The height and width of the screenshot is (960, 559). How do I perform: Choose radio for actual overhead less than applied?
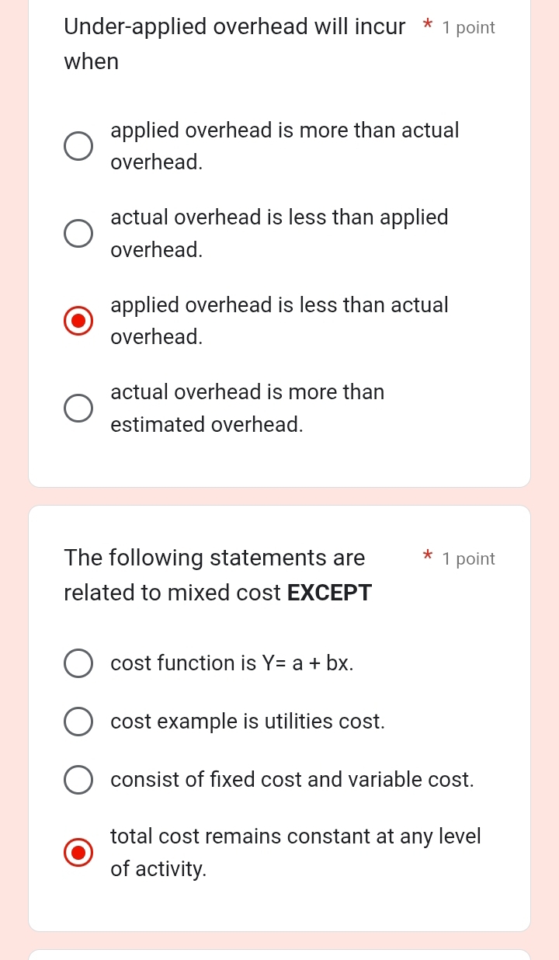click(78, 233)
